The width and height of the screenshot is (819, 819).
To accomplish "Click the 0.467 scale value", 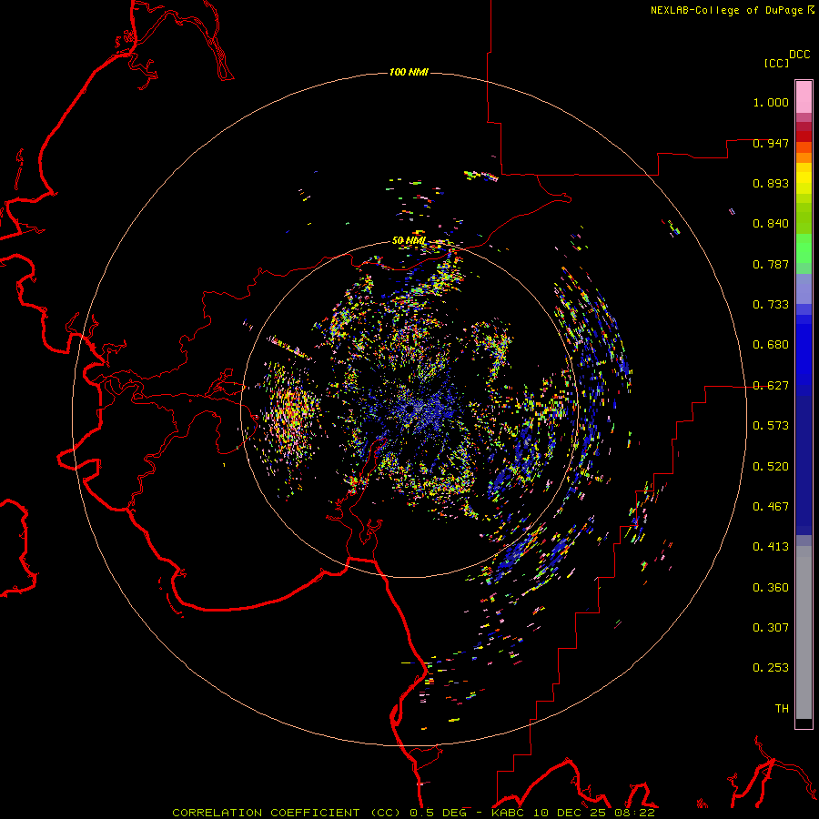I will 771,507.
